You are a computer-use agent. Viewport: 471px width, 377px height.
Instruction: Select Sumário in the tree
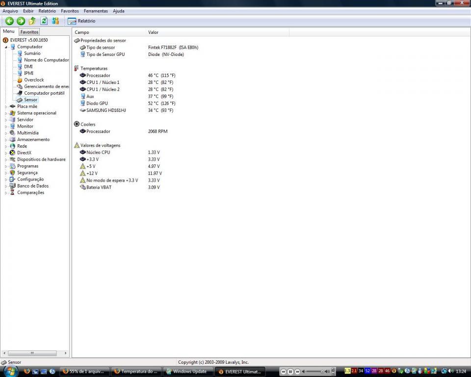coord(32,53)
